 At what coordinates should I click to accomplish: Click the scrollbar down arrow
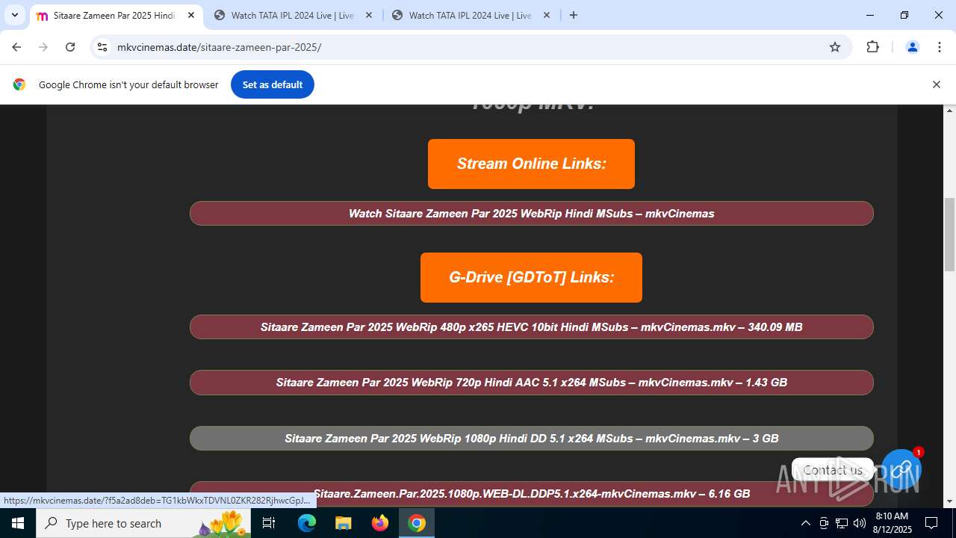click(x=949, y=501)
